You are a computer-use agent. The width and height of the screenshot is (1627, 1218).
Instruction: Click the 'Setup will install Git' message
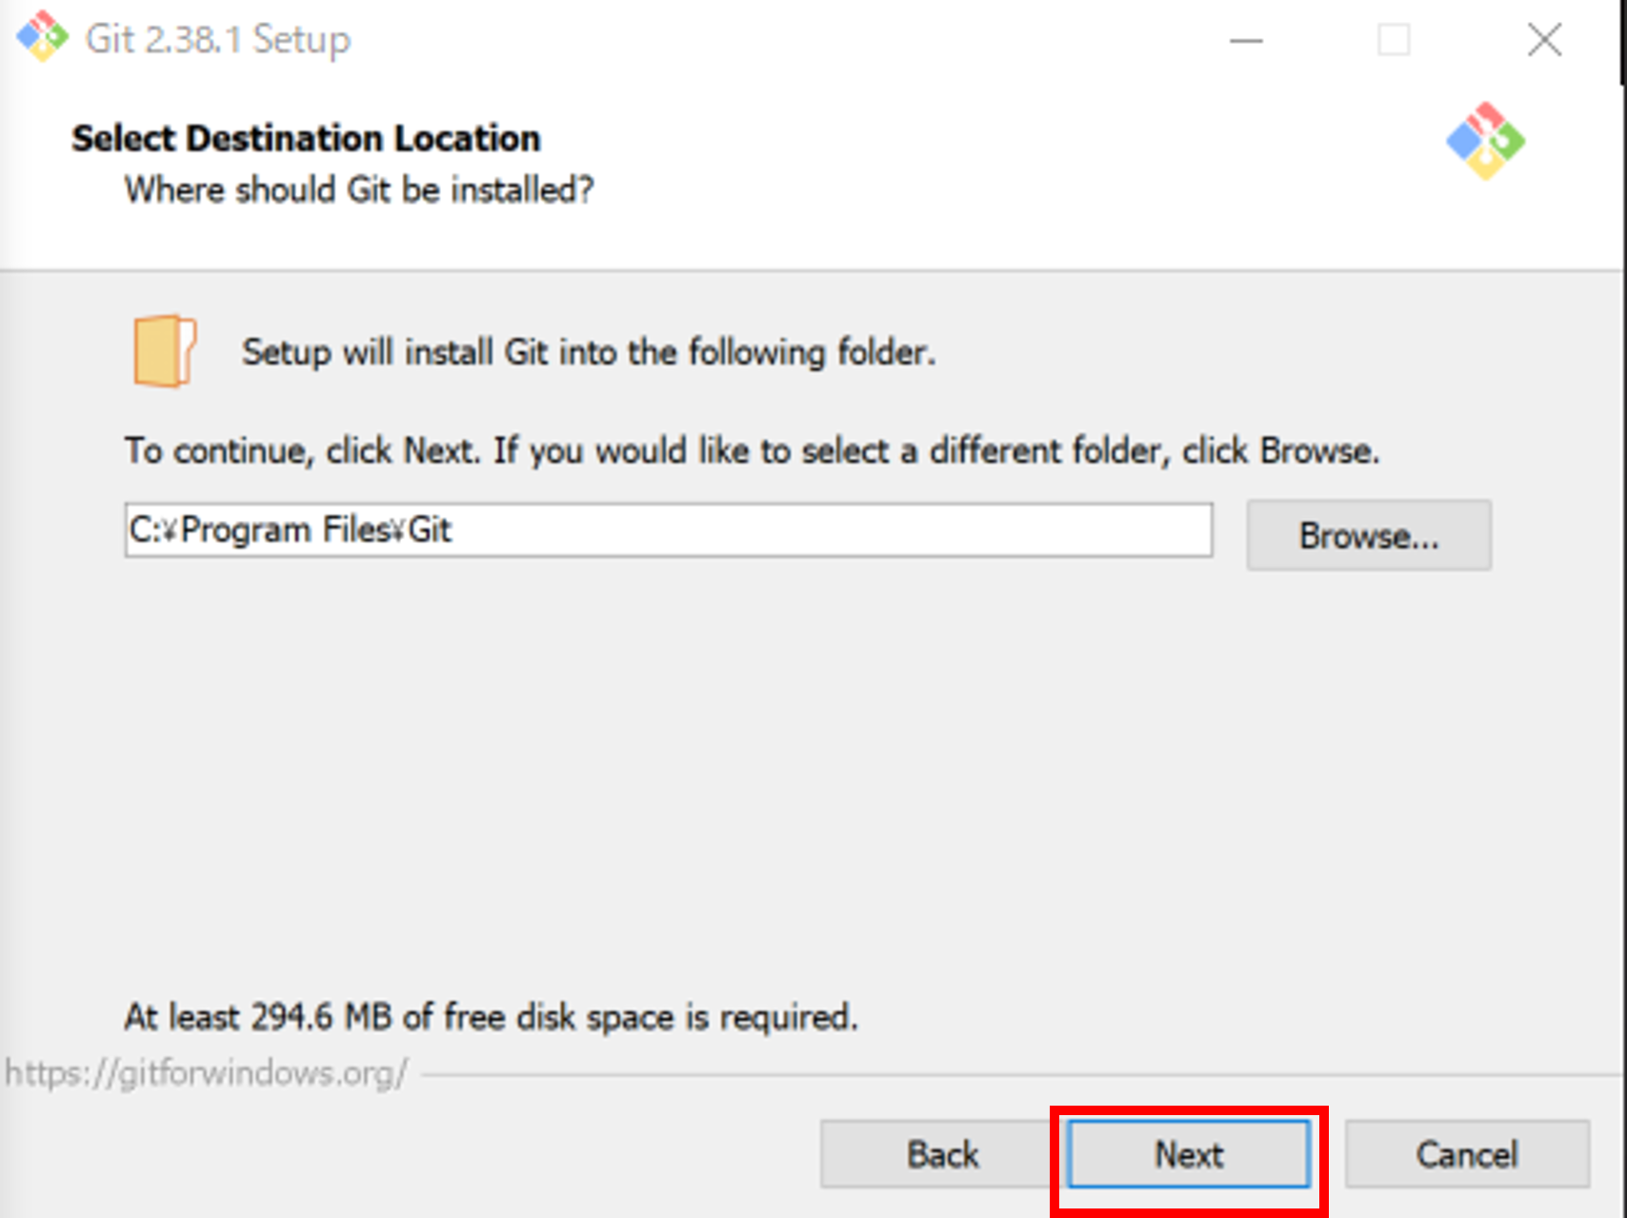588,352
